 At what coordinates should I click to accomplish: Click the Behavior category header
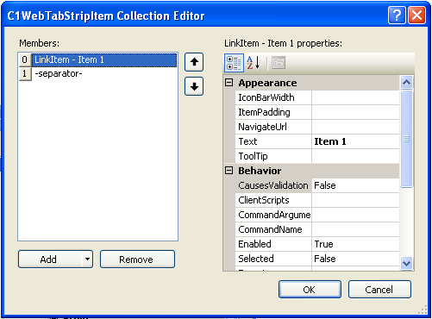[x=311, y=171]
